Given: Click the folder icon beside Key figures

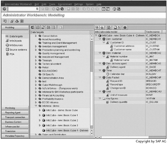Looking at the screenshot, I should (104, 98).
